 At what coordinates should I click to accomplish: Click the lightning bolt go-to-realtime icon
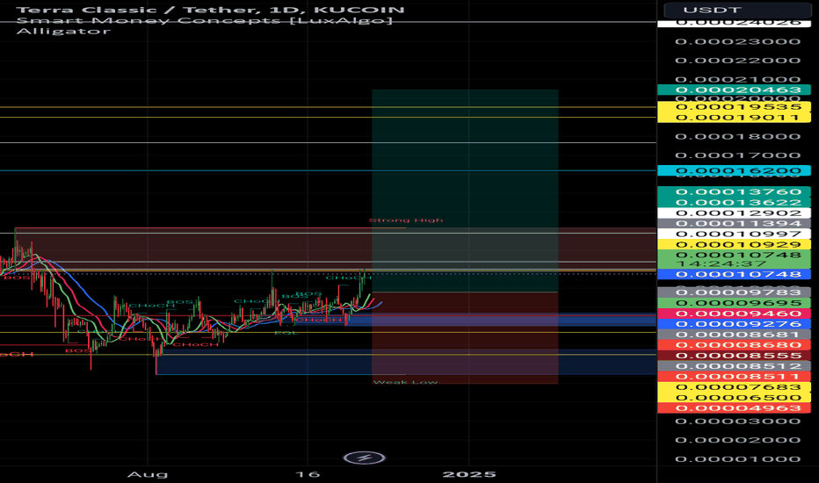365,458
